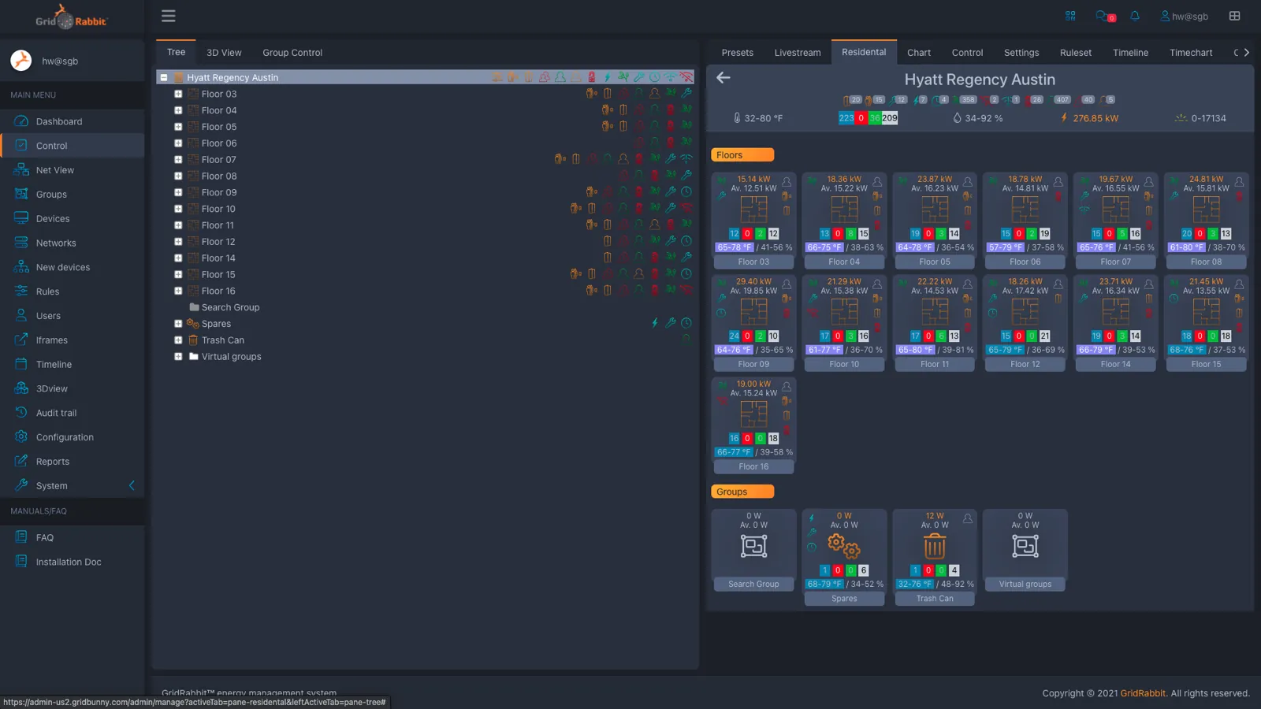Click the GridRabbit footer link
This screenshot has height=709, width=1261.
[x=1143, y=693]
